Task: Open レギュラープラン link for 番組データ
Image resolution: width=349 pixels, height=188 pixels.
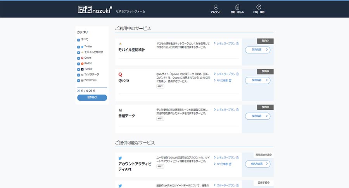Action: [x=226, y=110]
